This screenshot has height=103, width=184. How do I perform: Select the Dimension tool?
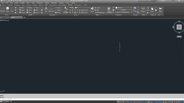click(x=51, y=9)
